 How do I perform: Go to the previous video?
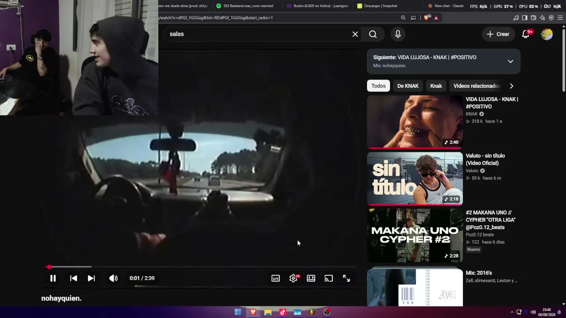[73, 278]
